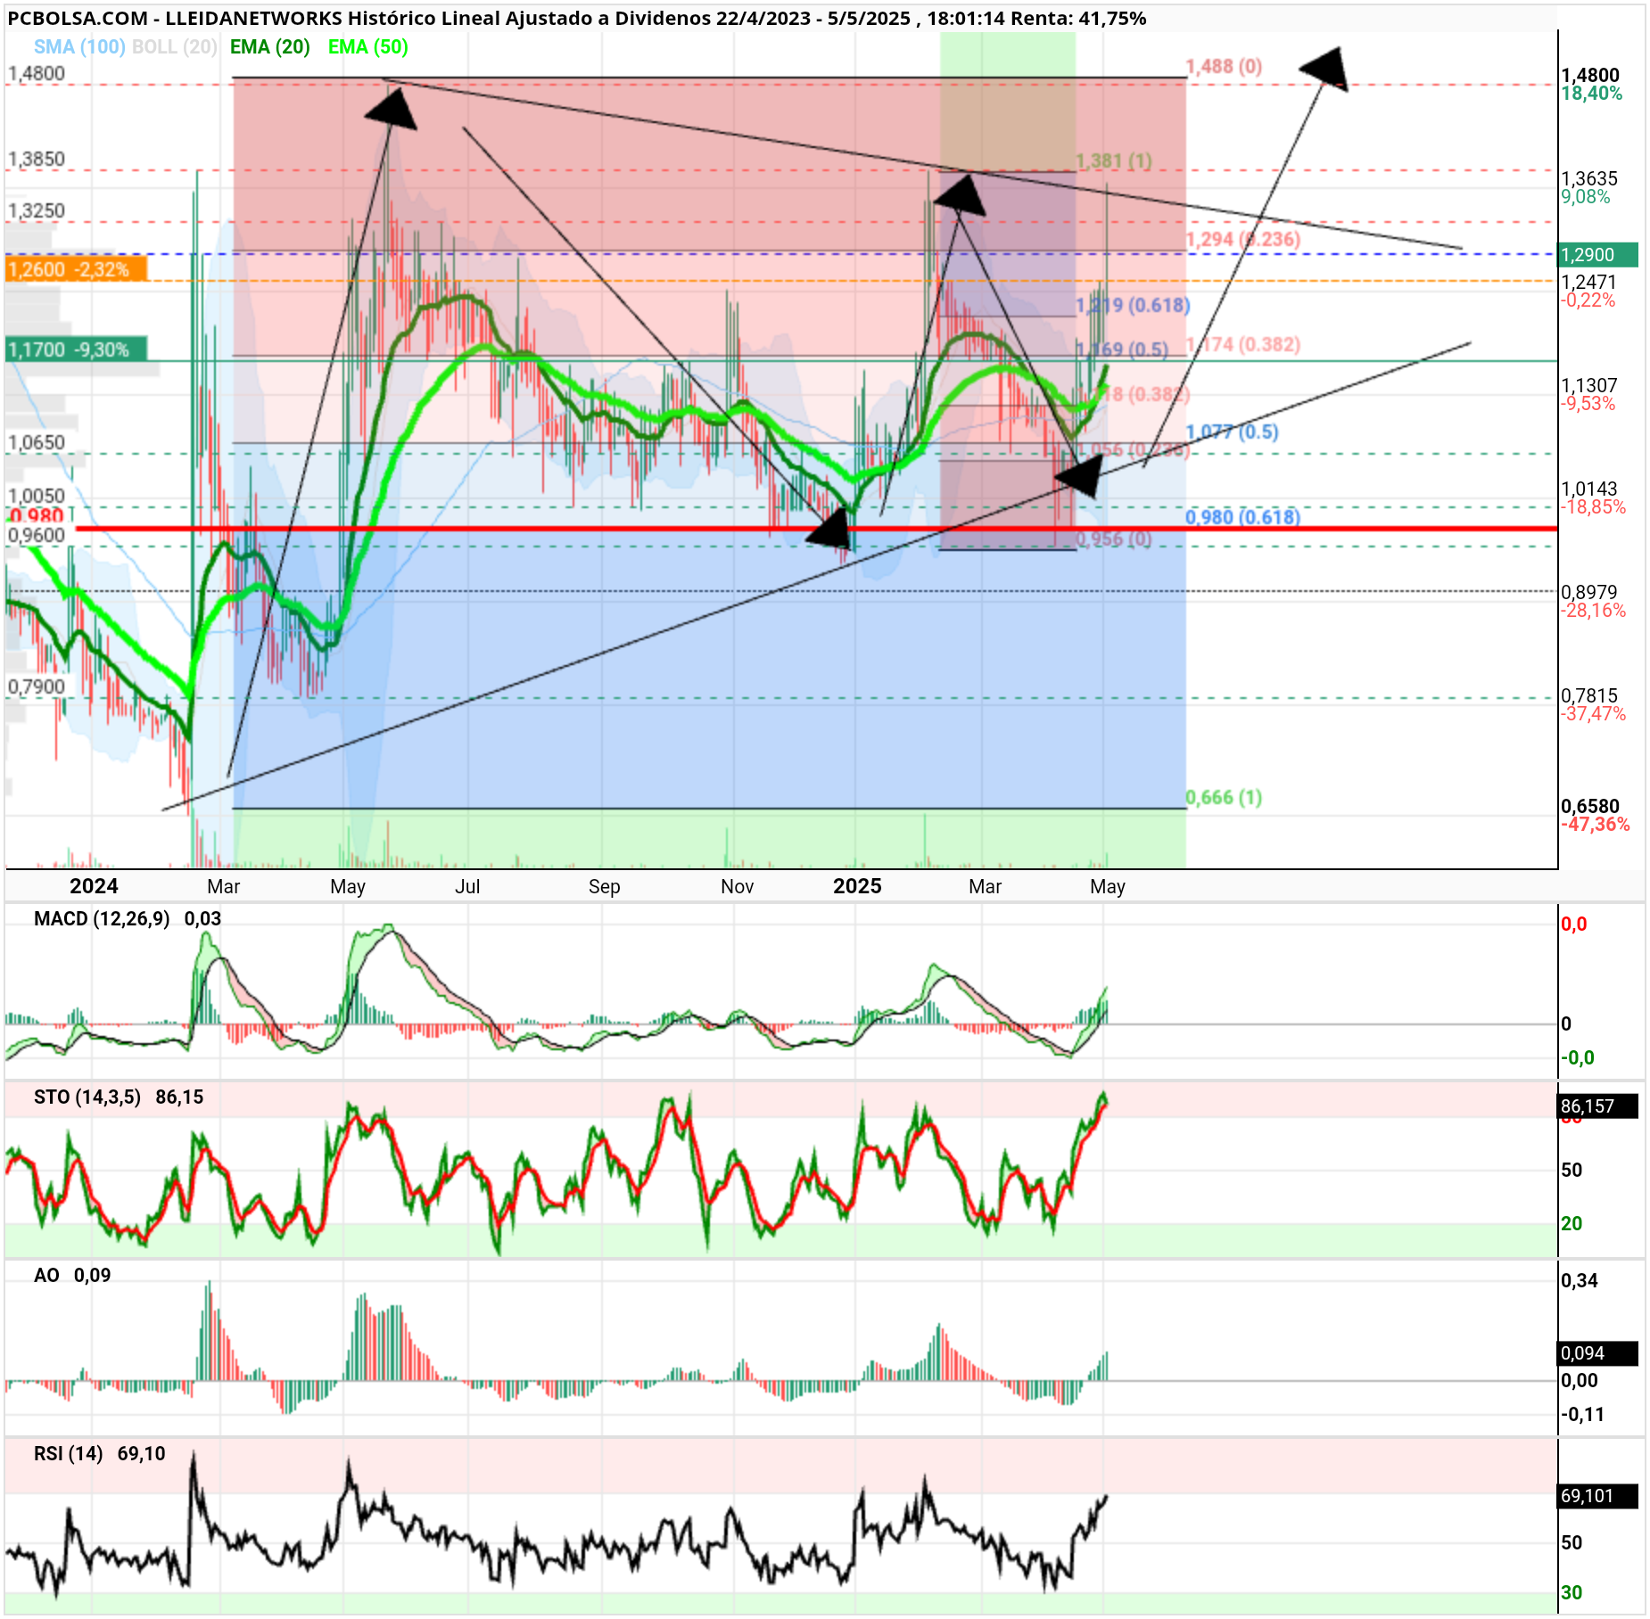Image resolution: width=1650 pixels, height=1619 pixels.
Task: Click the Sep label on time axis
Action: click(x=604, y=887)
